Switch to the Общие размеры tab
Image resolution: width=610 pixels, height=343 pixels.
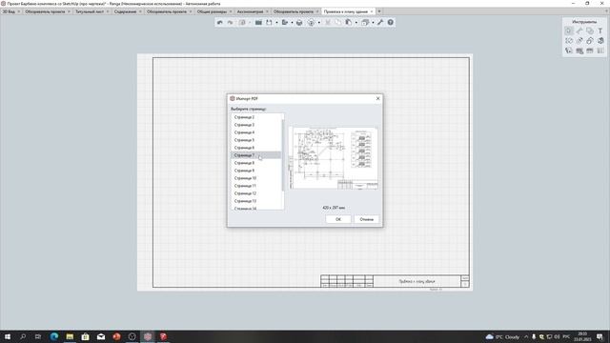(212, 11)
